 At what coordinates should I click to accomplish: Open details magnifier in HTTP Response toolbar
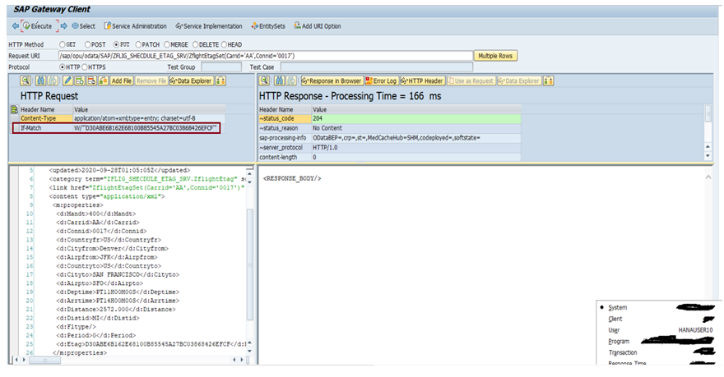pyautogui.click(x=264, y=80)
